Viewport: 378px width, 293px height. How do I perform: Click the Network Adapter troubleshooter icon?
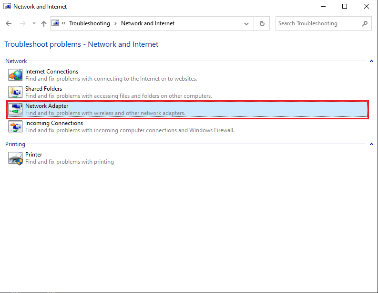click(15, 109)
